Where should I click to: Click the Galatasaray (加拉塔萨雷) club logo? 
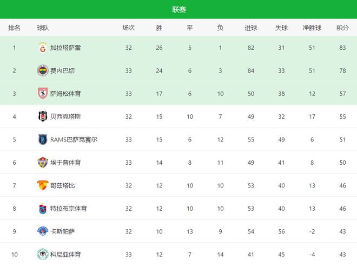click(42, 48)
